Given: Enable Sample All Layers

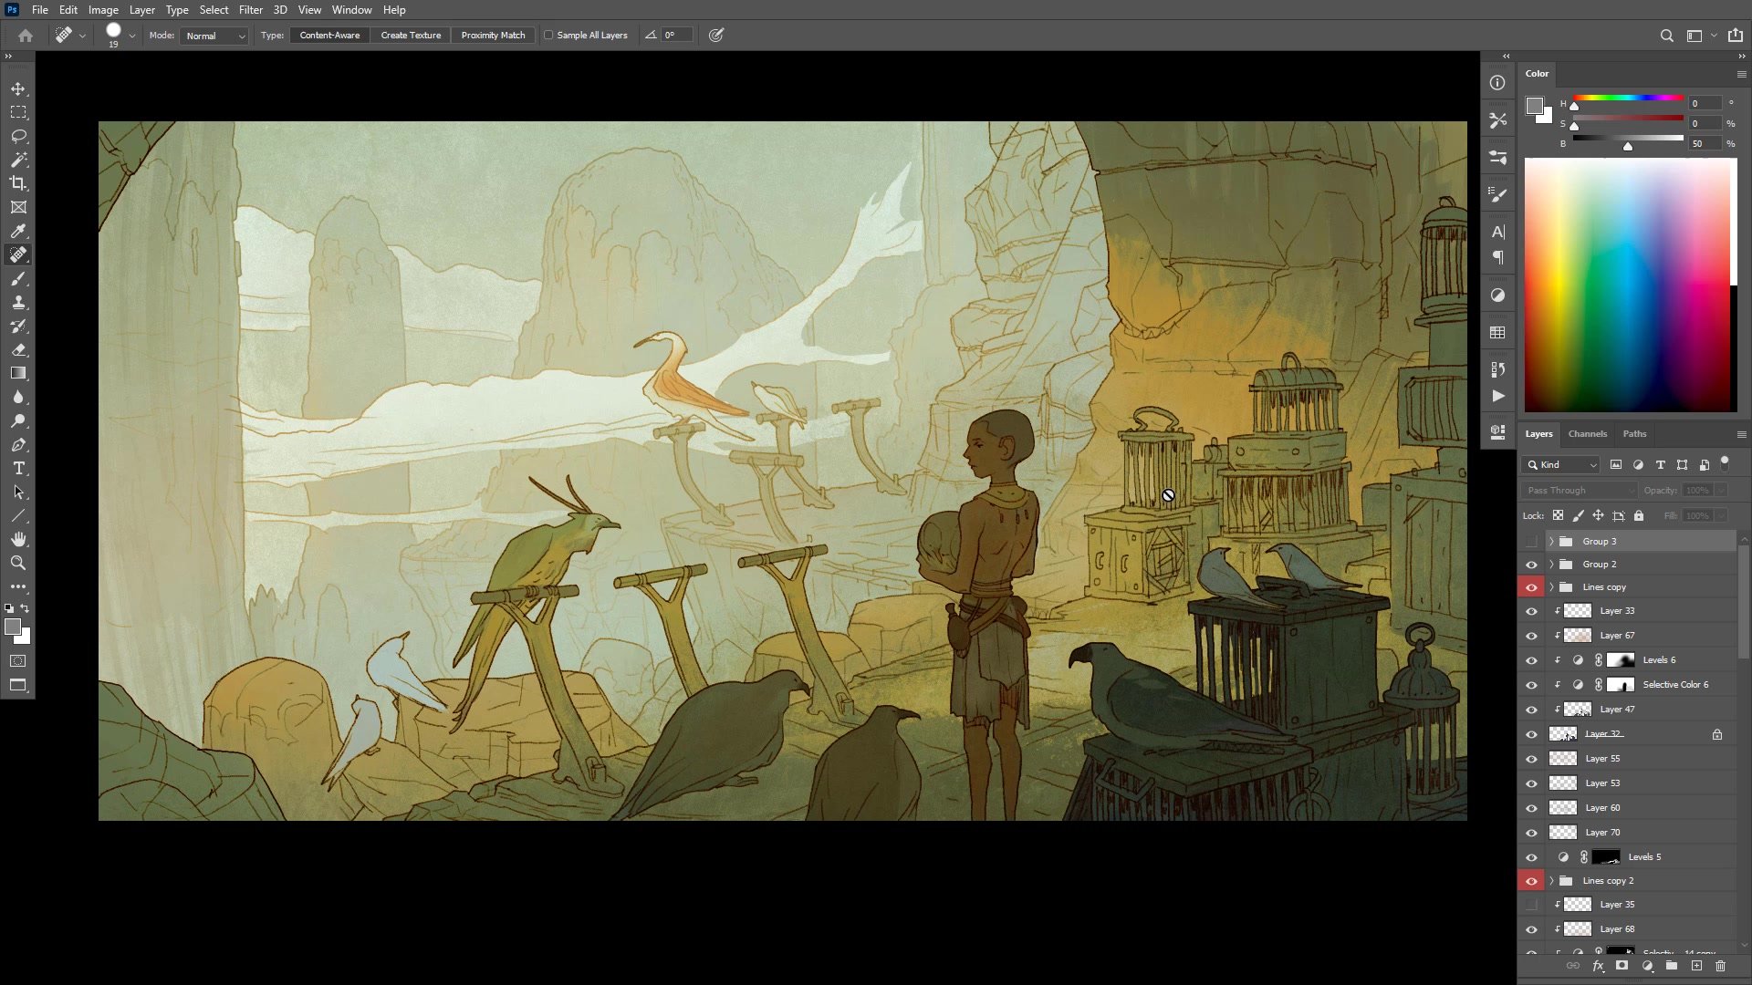Looking at the screenshot, I should click(547, 35).
